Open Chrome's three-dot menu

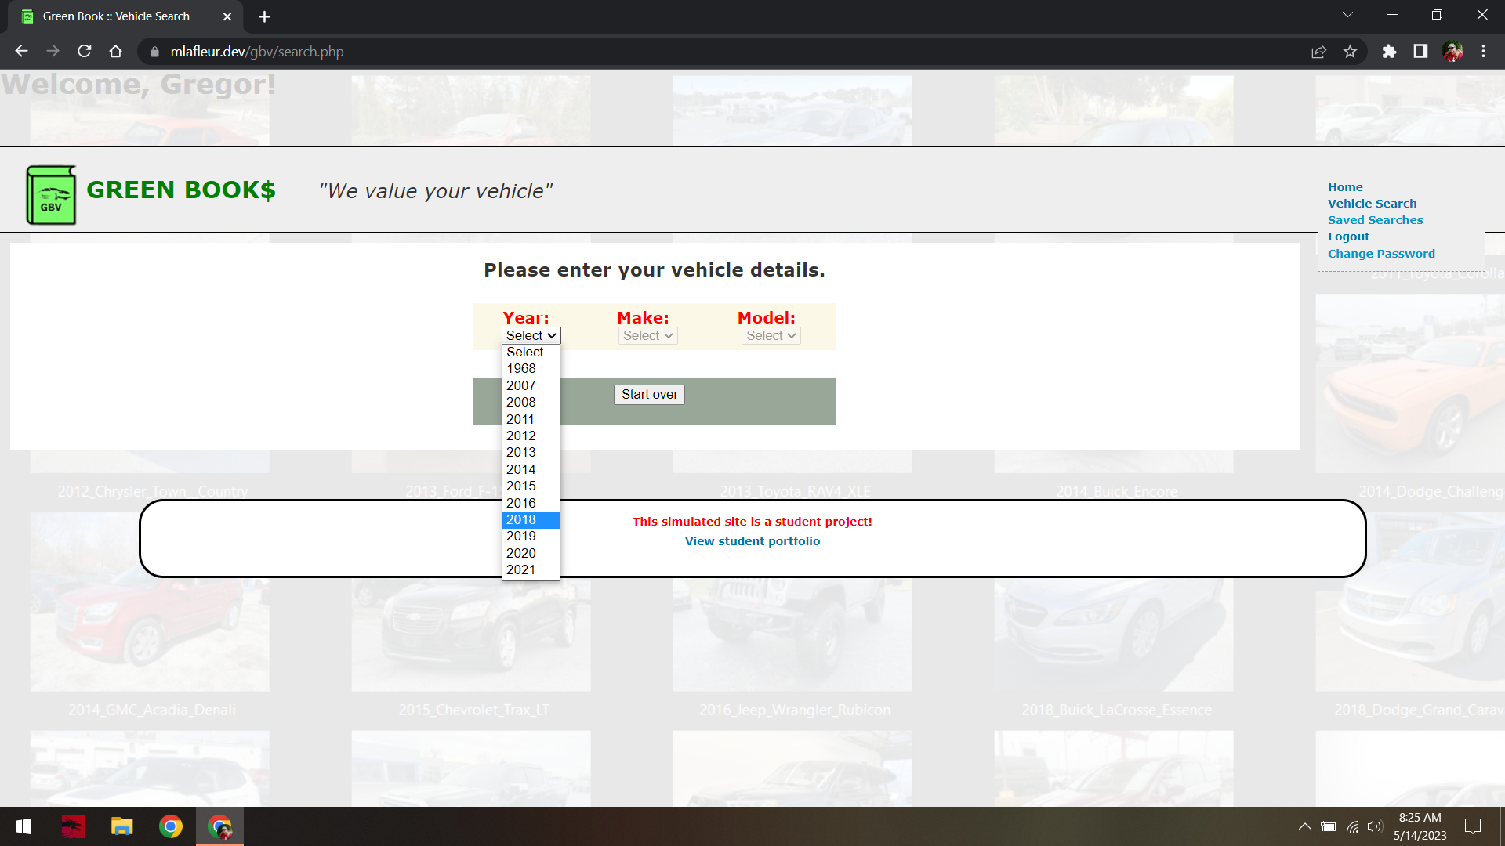click(x=1483, y=52)
